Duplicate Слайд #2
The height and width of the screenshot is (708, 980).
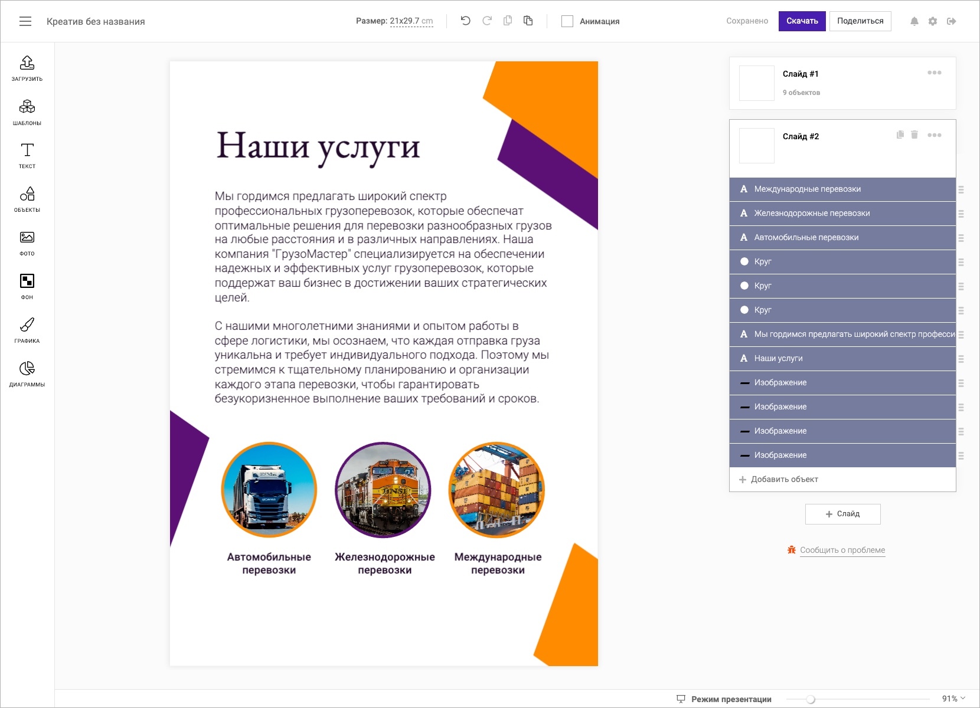900,135
